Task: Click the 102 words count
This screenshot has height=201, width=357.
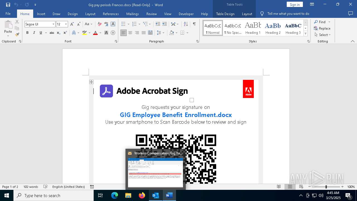Action: [31, 187]
